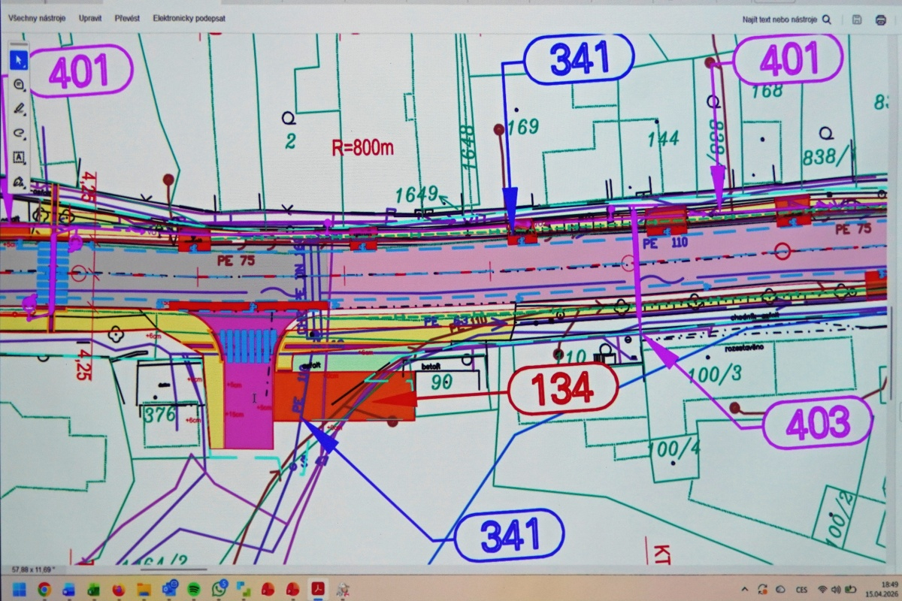Open the CES keyboard language selector
The height and width of the screenshot is (601, 902).
[801, 588]
